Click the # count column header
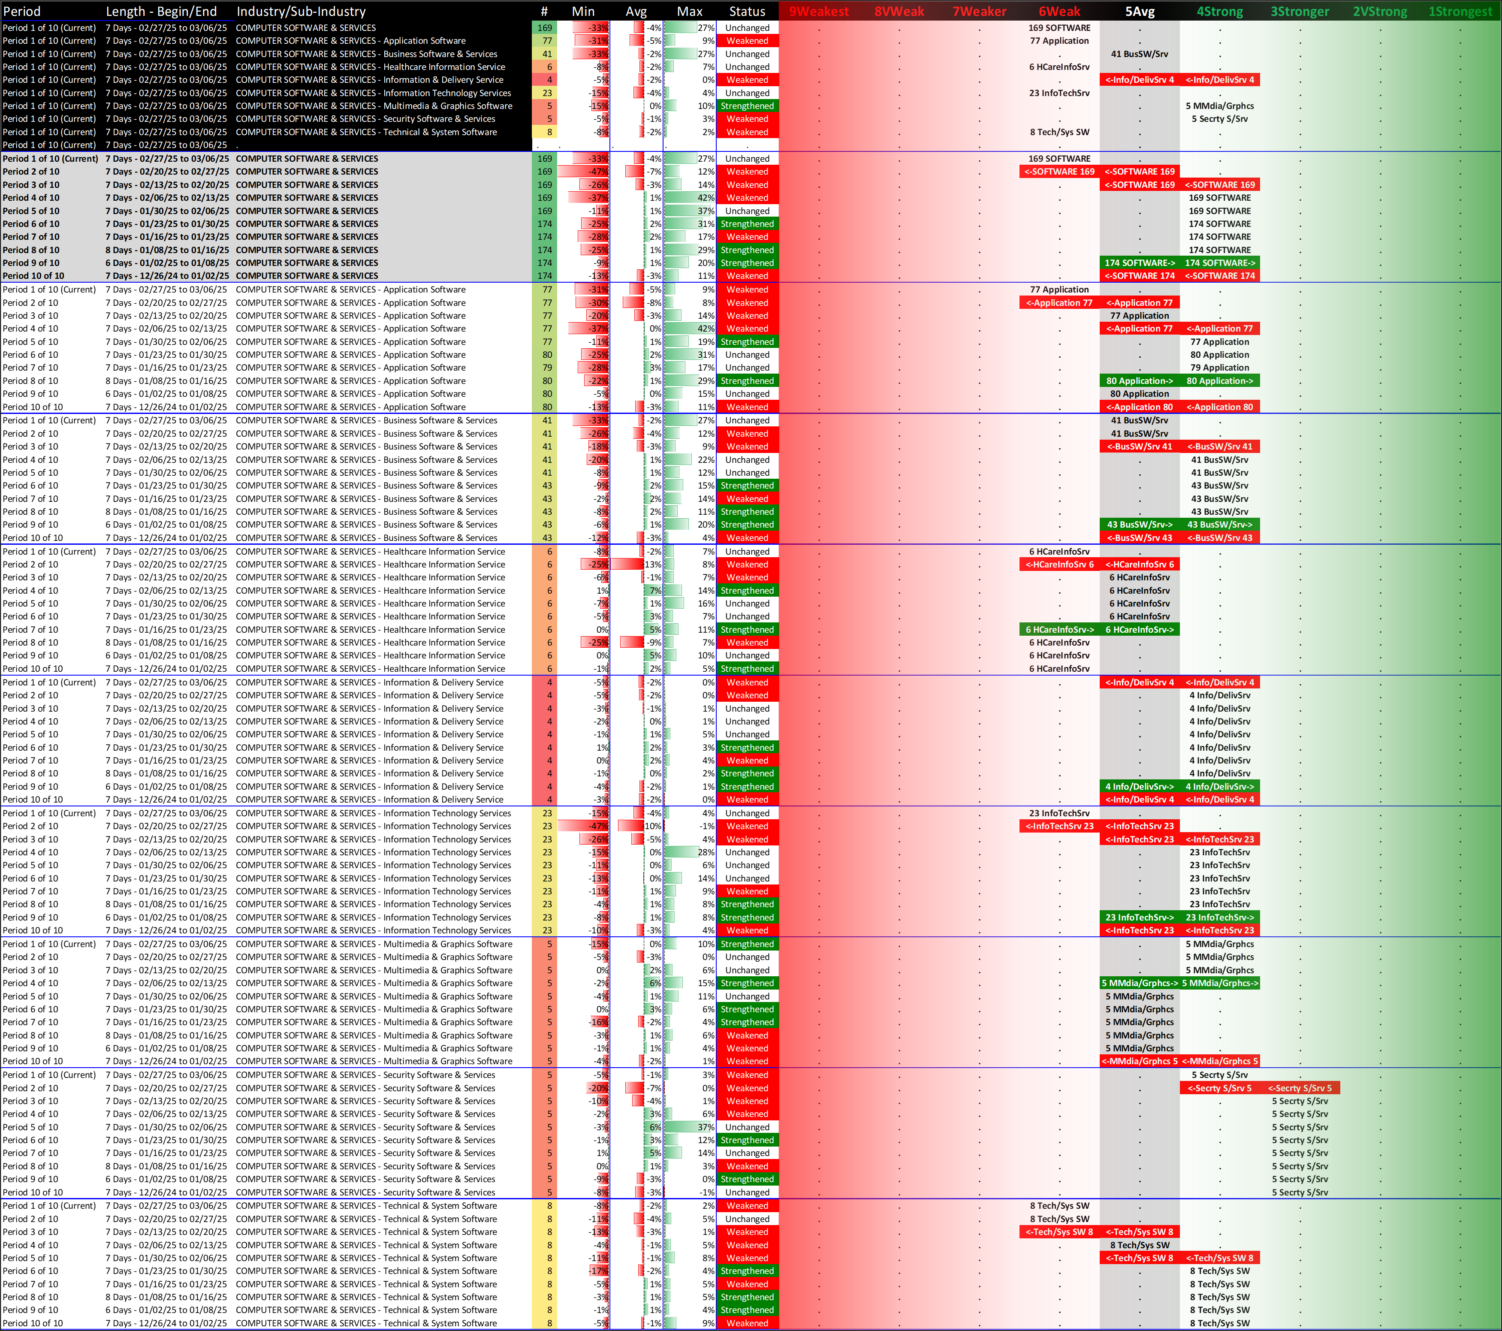Image resolution: width=1502 pixels, height=1331 pixels. click(544, 11)
